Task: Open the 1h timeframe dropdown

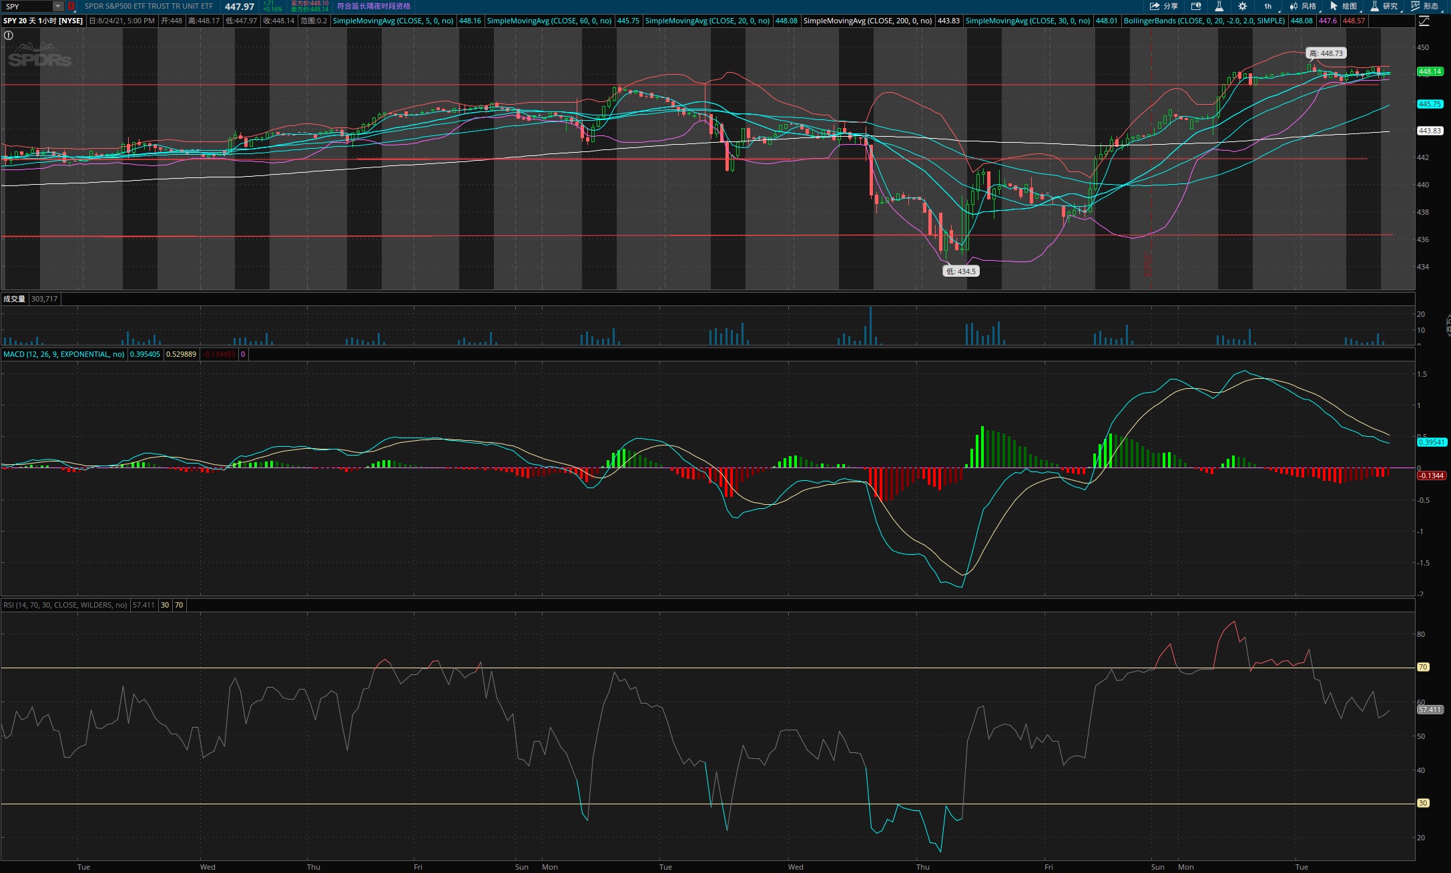Action: [1268, 6]
